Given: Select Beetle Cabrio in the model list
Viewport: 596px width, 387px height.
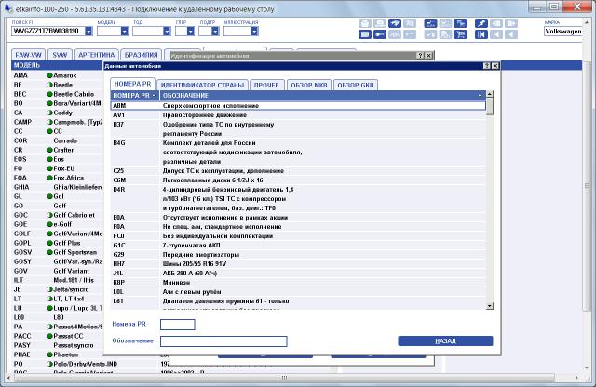Looking at the screenshot, I should [x=58, y=94].
